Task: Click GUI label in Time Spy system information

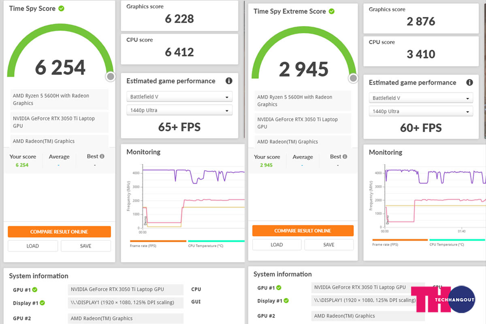Action: coord(196,302)
